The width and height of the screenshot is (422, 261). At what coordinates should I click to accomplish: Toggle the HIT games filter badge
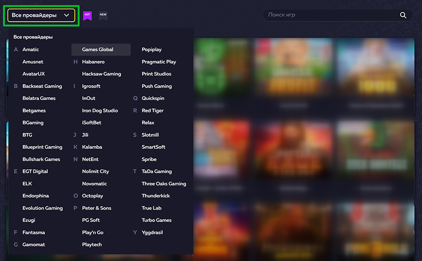tap(87, 16)
